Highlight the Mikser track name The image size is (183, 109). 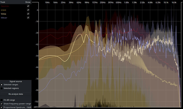click(5, 18)
